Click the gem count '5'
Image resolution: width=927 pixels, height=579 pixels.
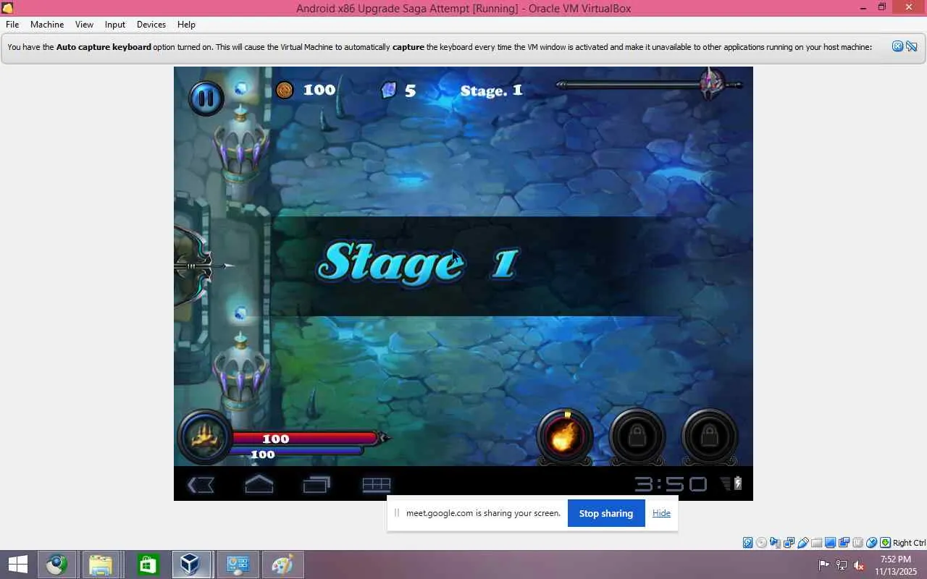point(411,90)
